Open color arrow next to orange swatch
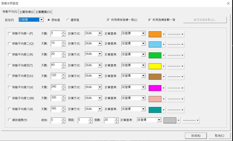 click(164, 34)
